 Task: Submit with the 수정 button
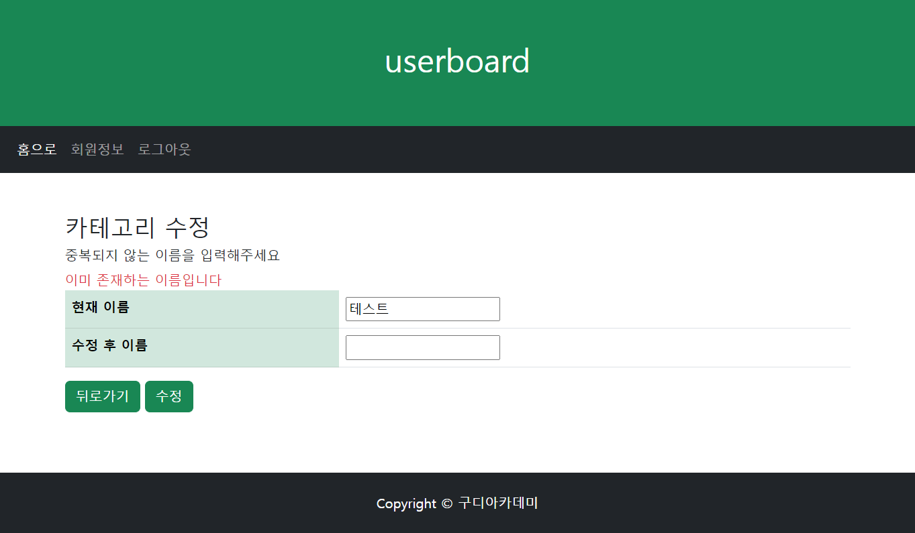169,396
